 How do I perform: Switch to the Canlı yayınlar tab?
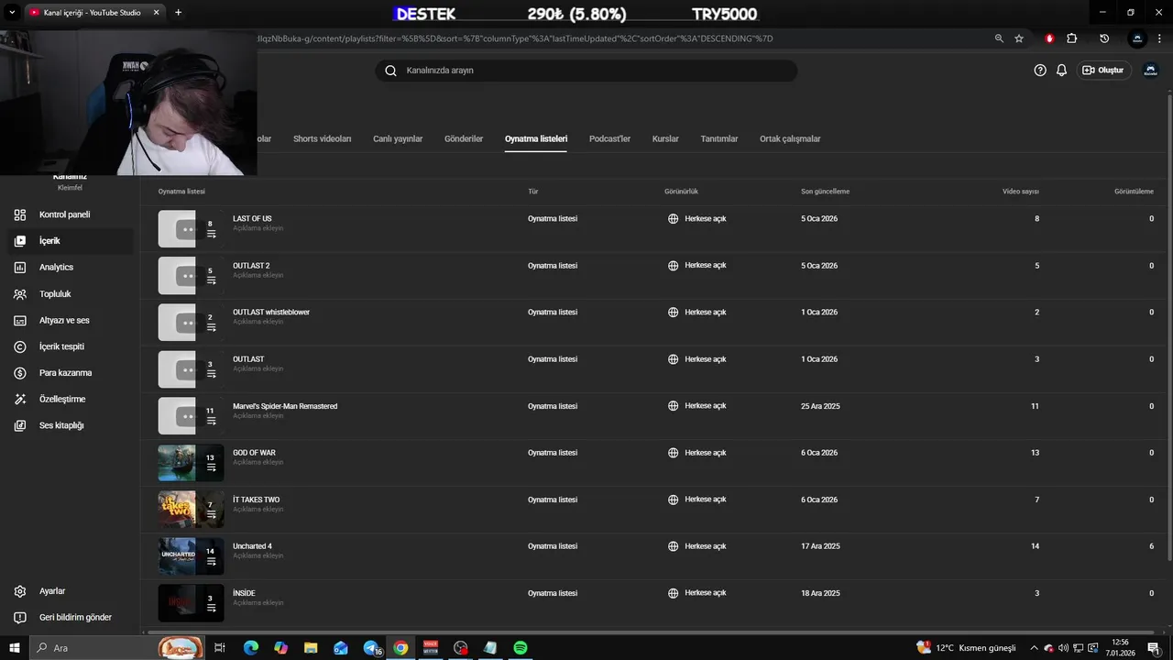coord(398,139)
